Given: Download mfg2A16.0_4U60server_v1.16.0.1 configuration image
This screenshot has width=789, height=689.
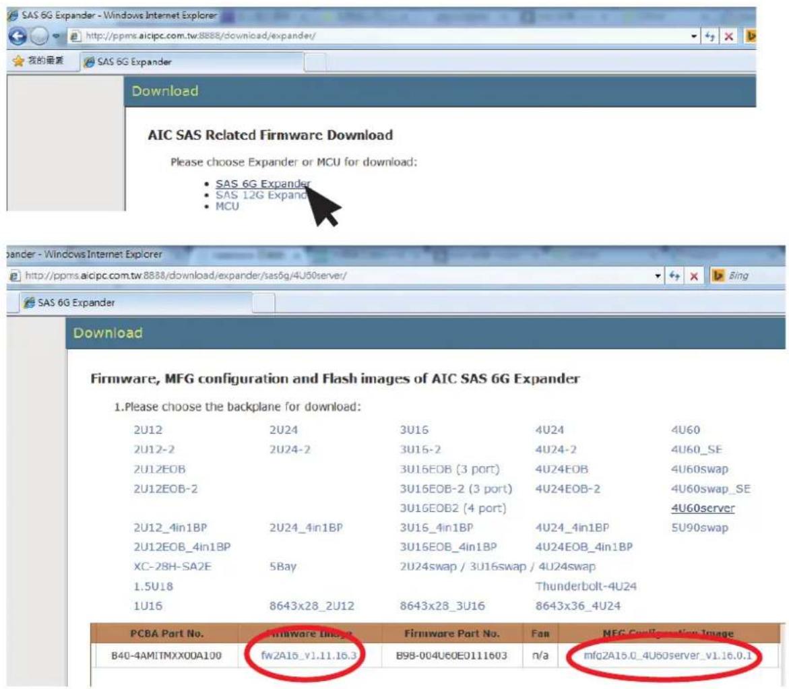Looking at the screenshot, I should click(x=667, y=656).
